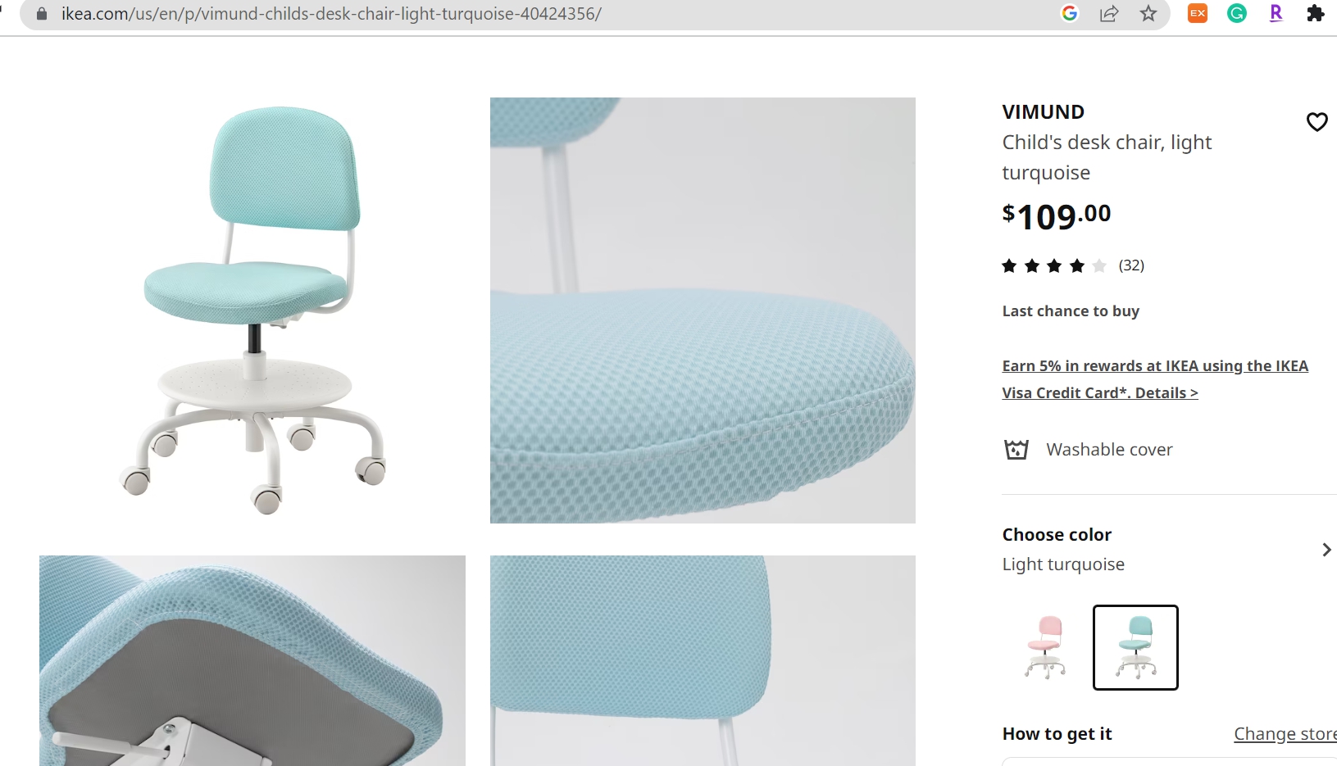The height and width of the screenshot is (766, 1337).
Task: Open the Grammarly extension icon
Action: click(x=1237, y=13)
